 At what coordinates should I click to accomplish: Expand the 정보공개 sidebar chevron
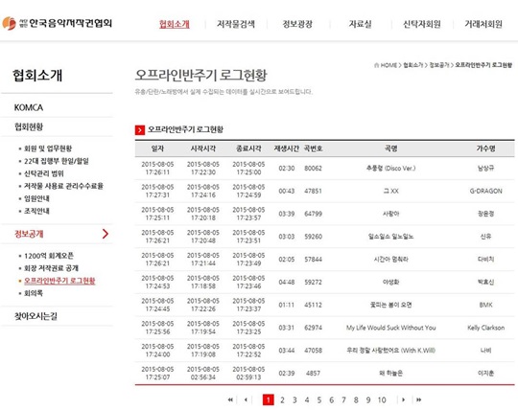click(106, 234)
